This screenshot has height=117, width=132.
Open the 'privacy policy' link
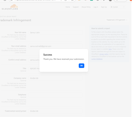[x=104, y=54]
